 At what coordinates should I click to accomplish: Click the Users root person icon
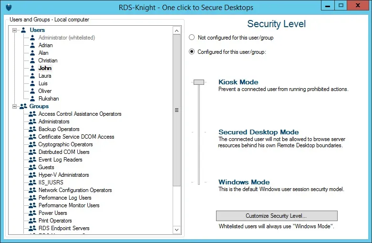point(23,30)
